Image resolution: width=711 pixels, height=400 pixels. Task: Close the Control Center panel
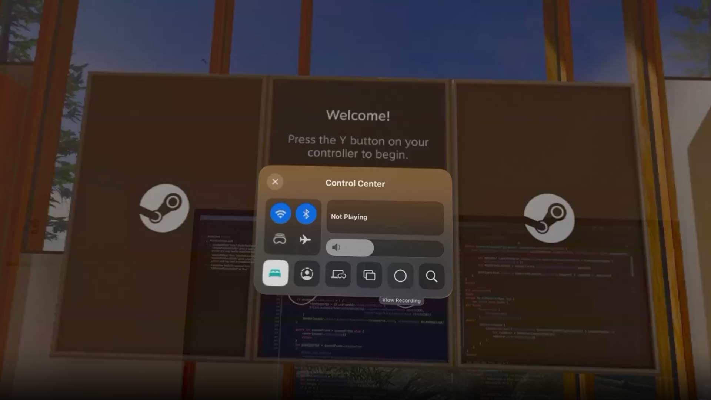(274, 182)
